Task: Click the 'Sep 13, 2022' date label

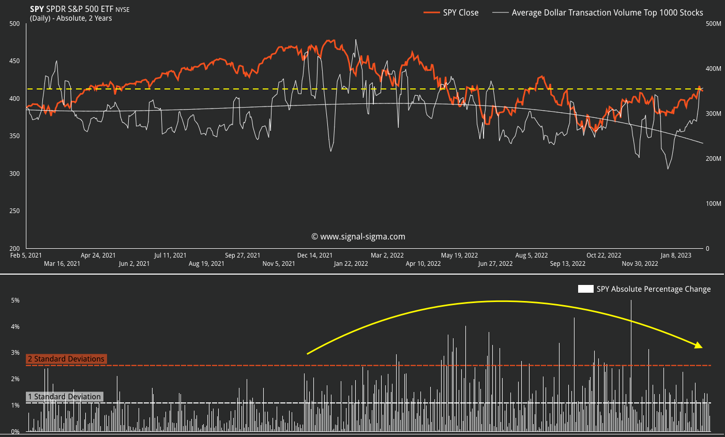Action: pos(568,264)
